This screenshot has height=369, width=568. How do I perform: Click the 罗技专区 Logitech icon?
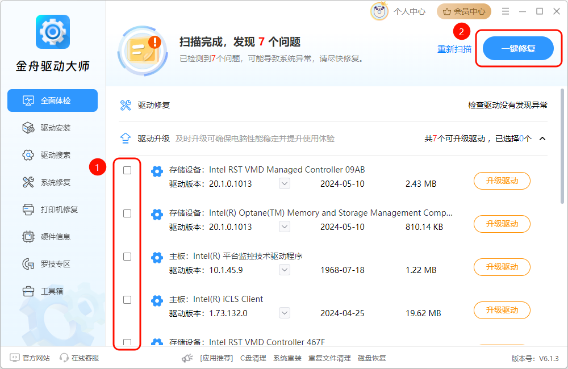28,264
